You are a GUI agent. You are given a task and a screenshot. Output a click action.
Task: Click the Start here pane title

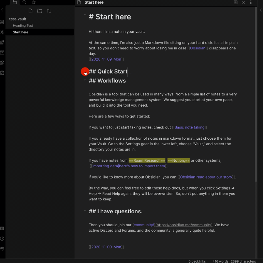pyautogui.click(x=94, y=2)
